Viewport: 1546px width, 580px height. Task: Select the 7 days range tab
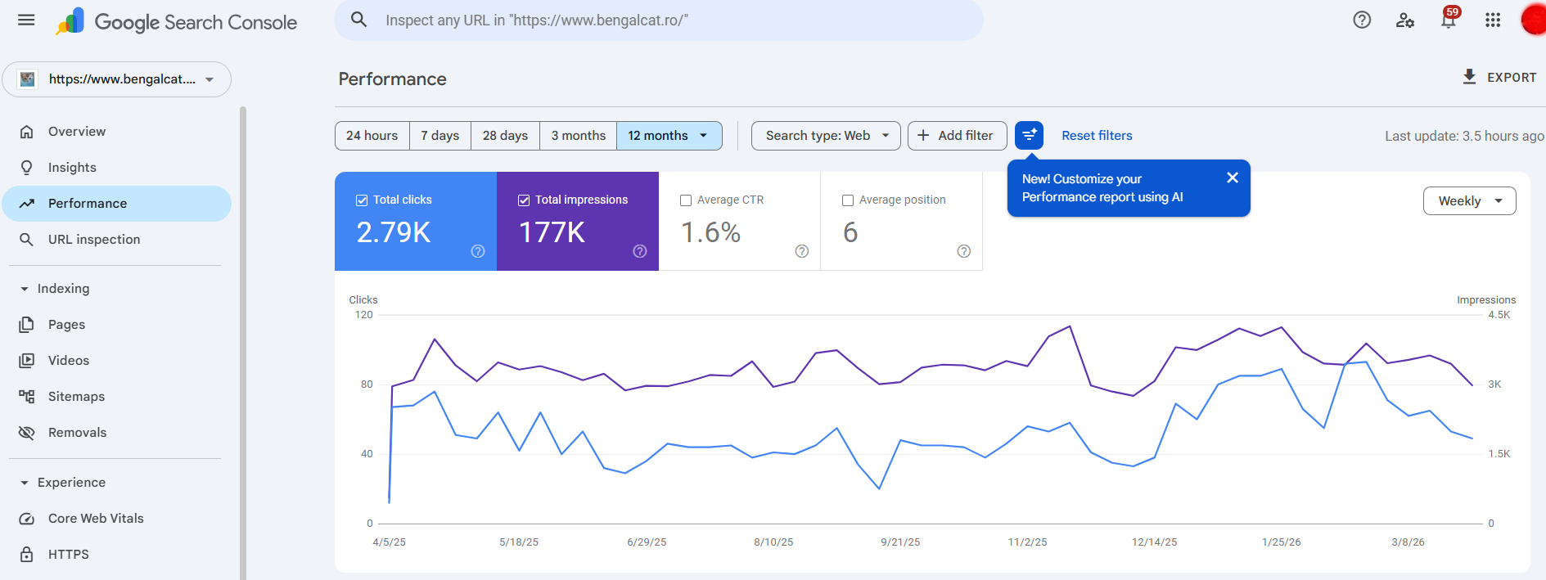click(440, 136)
